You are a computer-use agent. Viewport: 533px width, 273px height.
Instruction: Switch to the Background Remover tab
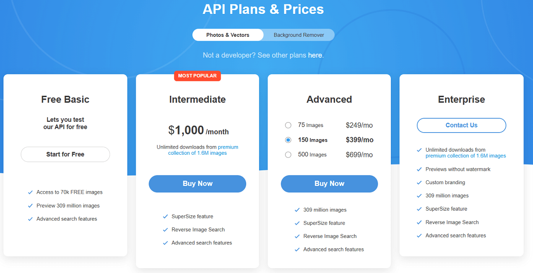(298, 35)
